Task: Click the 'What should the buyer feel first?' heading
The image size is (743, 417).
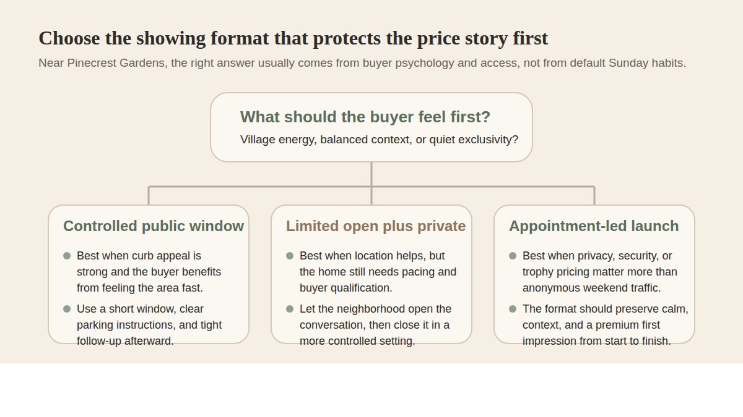Action: (x=365, y=117)
